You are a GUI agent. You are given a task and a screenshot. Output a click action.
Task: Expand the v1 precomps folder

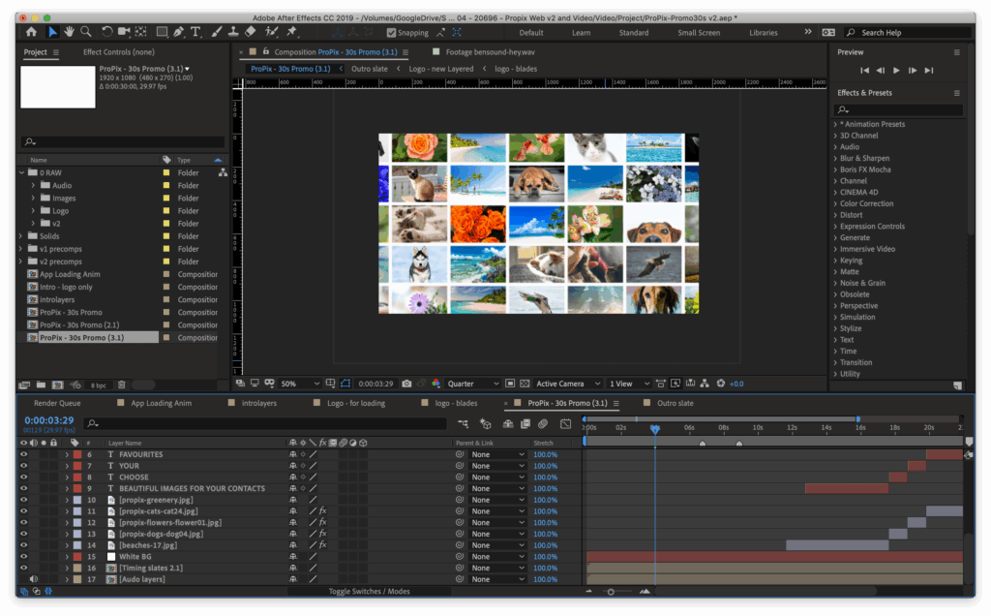20,248
